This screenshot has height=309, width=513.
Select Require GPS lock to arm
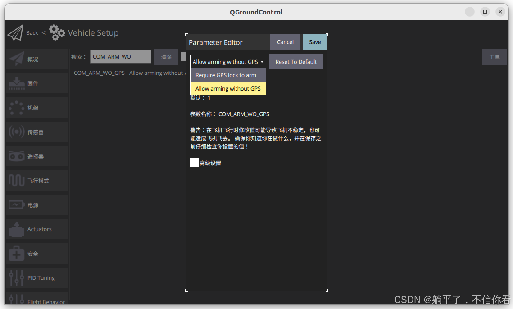pos(228,75)
